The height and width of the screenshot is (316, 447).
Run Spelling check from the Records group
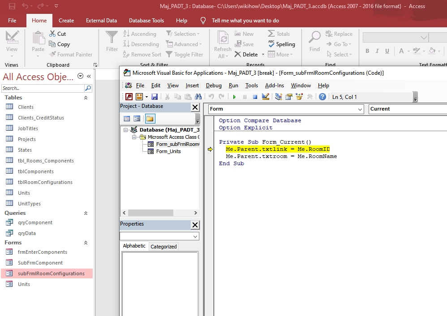click(x=282, y=44)
